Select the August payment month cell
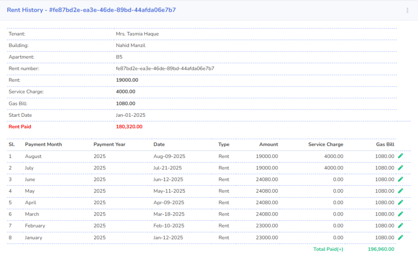The height and width of the screenshot is (267, 418). click(x=33, y=156)
